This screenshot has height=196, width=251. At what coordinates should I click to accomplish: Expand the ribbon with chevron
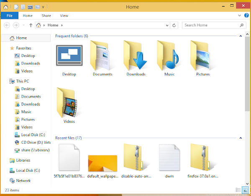click(239, 15)
